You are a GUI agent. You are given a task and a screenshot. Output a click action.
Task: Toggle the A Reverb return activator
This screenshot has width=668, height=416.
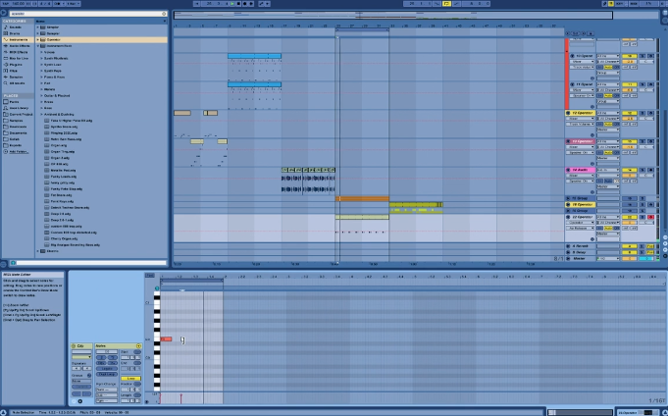pyautogui.click(x=629, y=246)
